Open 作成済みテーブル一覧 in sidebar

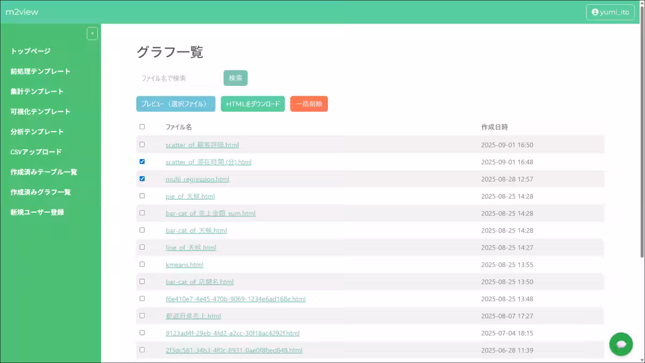click(44, 172)
